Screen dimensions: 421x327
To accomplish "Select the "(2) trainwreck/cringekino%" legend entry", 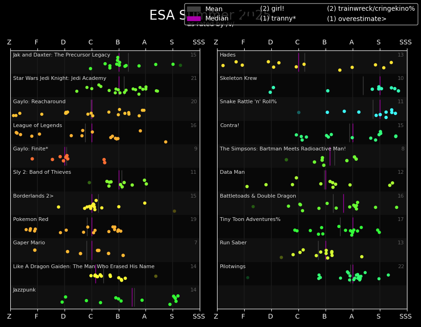I will (x=371, y=8).
